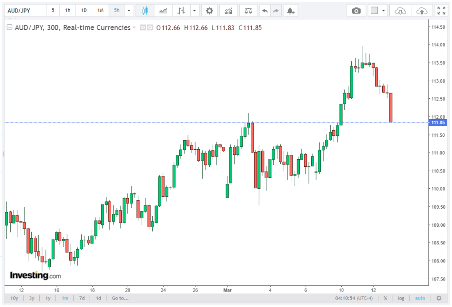The height and width of the screenshot is (307, 452).
Task: Switch to the area chart style icon
Action: [163, 10]
